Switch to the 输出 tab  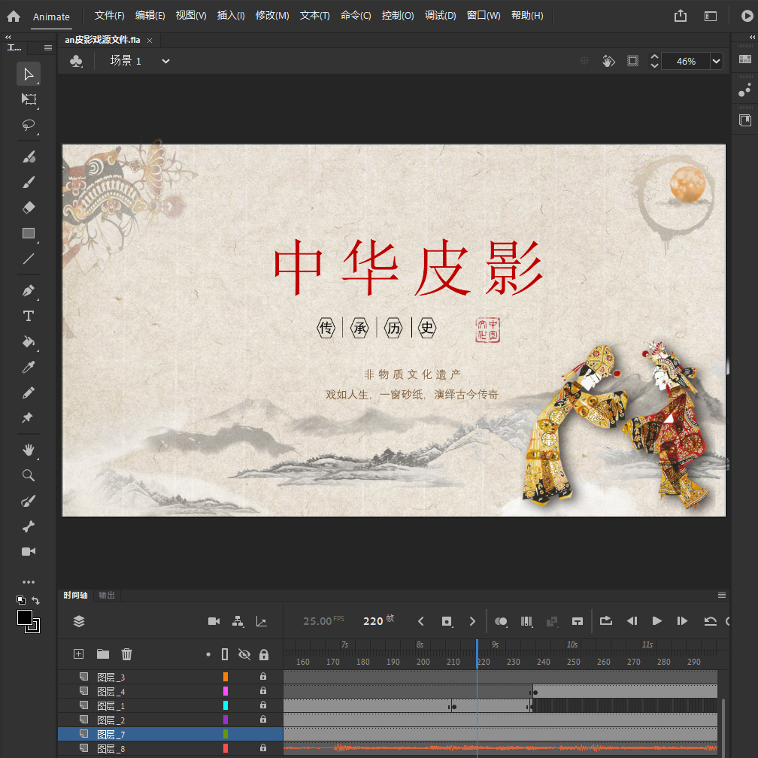coord(107,595)
